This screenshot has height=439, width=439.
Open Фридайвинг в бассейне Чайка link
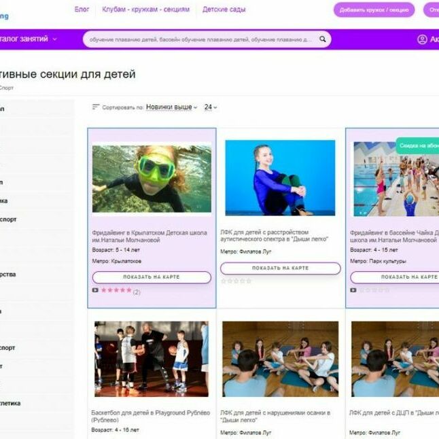coord(394,236)
